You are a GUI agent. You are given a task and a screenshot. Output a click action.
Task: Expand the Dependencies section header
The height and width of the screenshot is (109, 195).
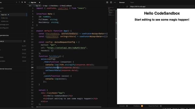[x=13, y=35]
